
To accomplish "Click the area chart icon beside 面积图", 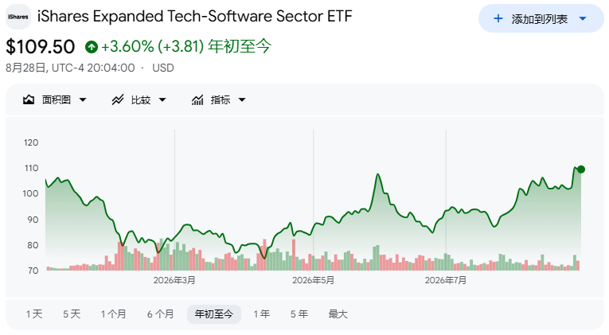I will (29, 99).
